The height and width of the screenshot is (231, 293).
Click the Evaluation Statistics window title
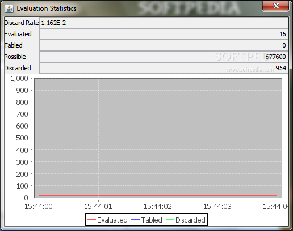click(47, 8)
